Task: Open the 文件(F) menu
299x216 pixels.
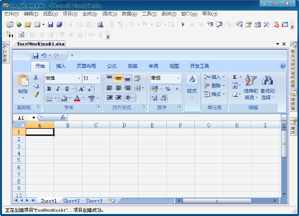Action: (x=11, y=14)
